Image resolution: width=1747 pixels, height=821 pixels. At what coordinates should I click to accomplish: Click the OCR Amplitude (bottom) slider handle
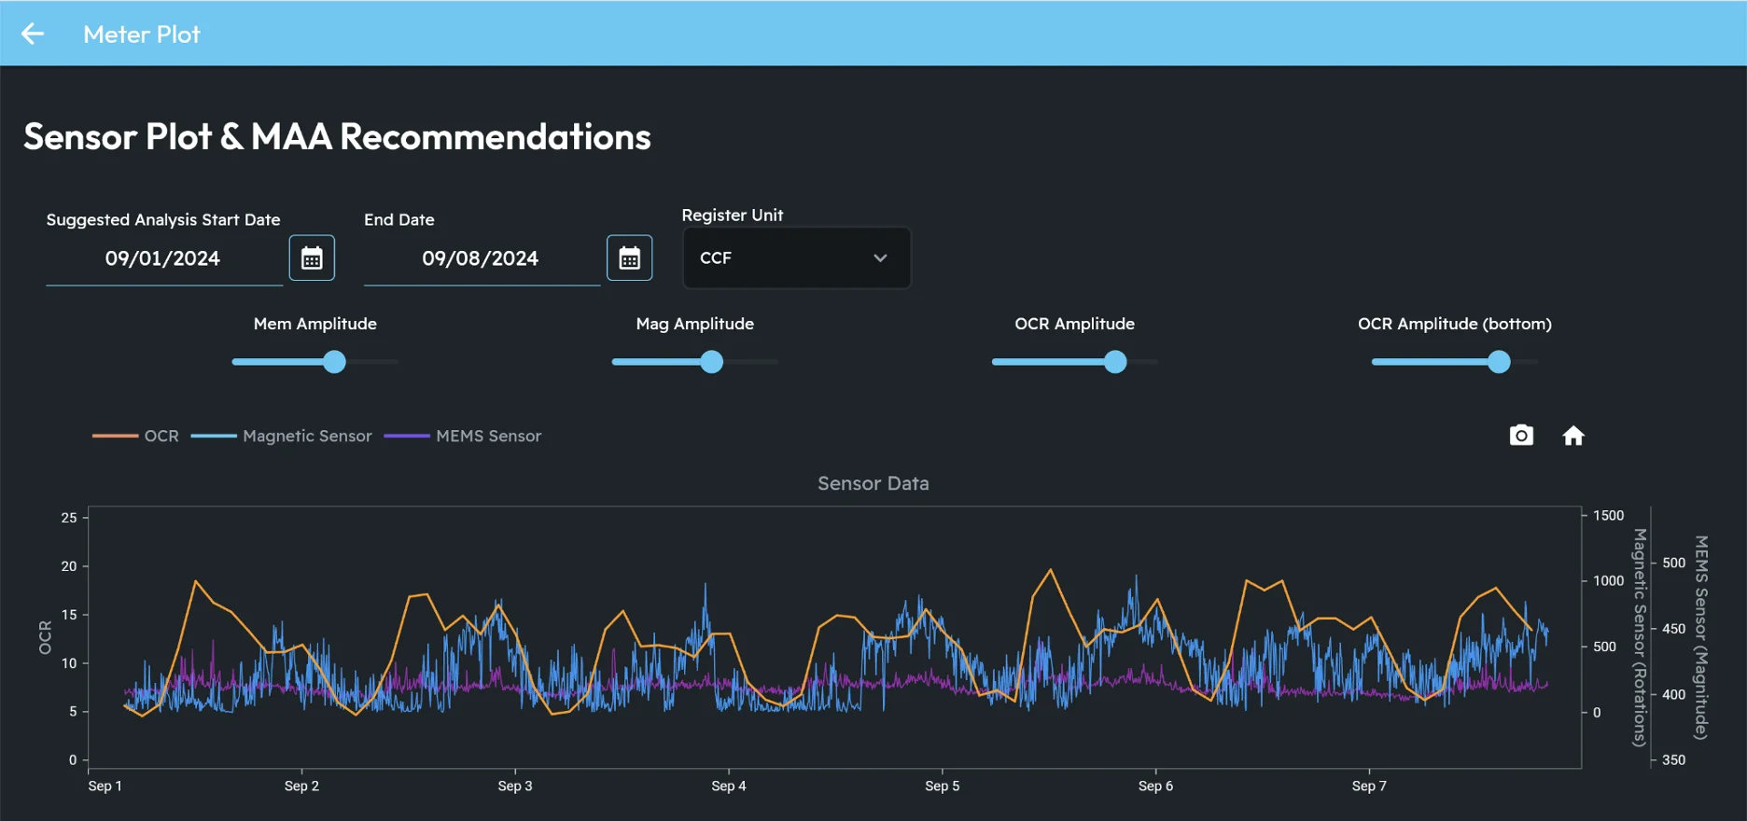[1499, 362]
